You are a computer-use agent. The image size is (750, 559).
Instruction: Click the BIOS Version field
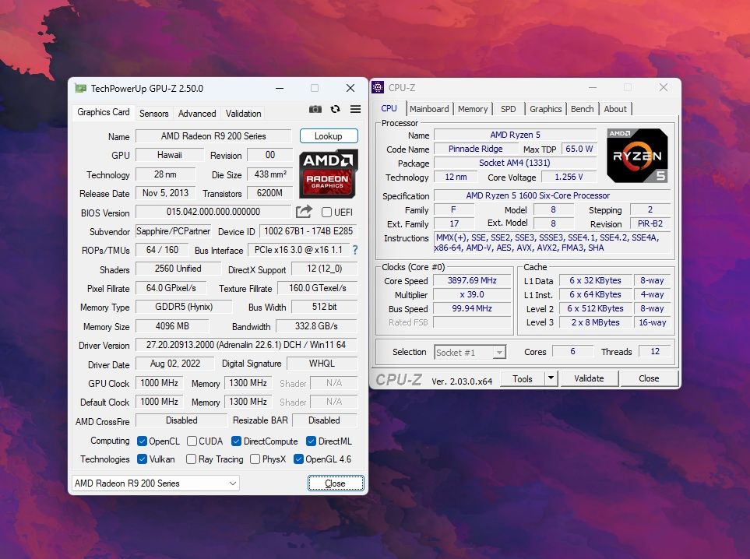click(x=213, y=211)
